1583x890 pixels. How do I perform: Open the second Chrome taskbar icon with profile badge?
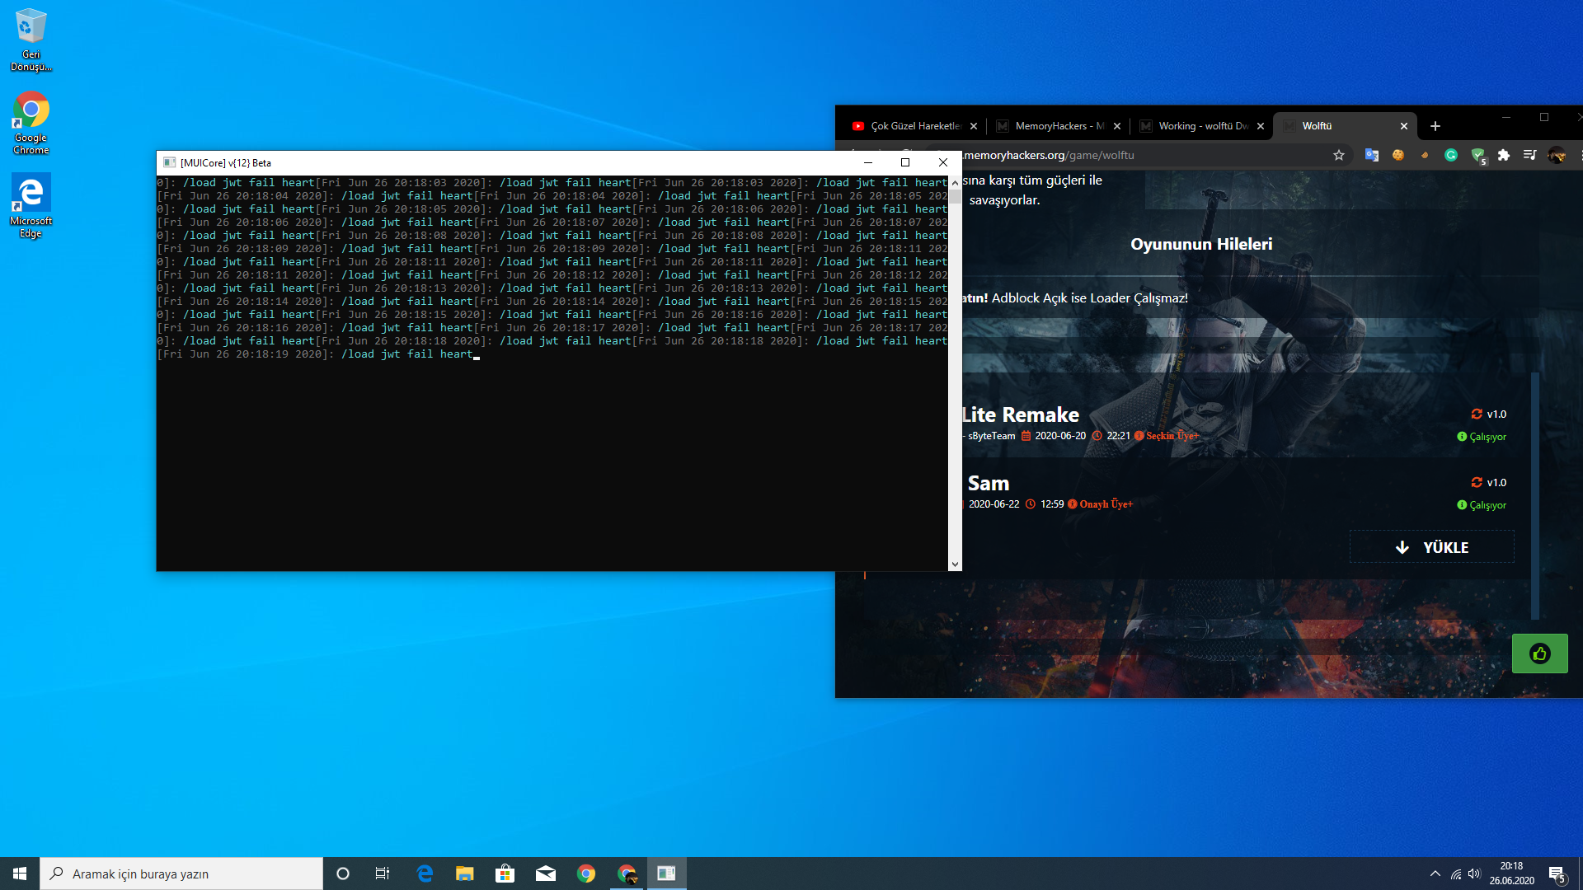pyautogui.click(x=627, y=874)
